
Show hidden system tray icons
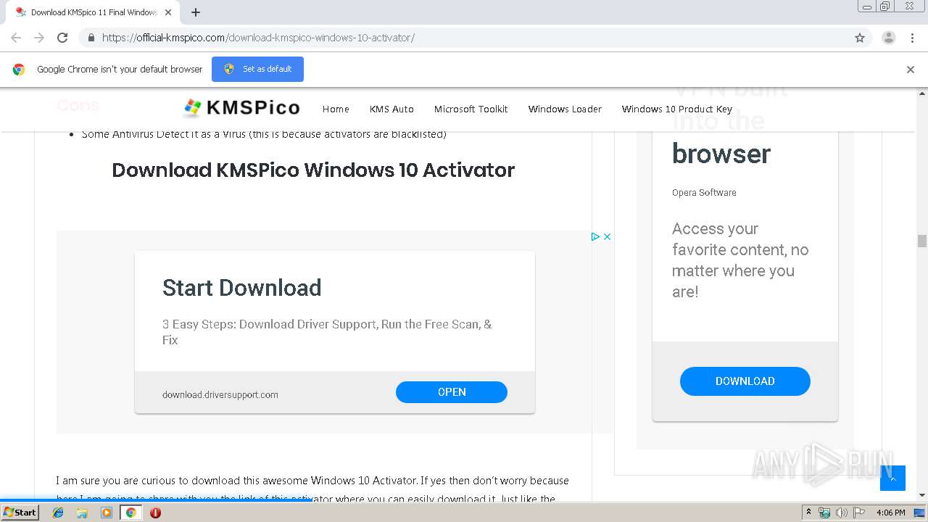click(x=808, y=513)
